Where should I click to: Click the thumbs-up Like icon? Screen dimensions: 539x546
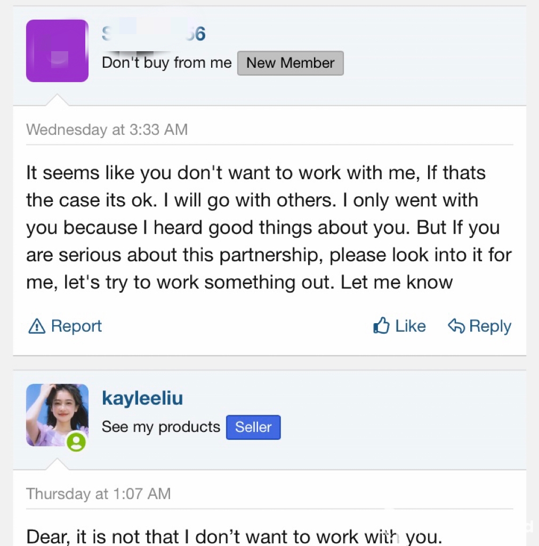pos(381,326)
